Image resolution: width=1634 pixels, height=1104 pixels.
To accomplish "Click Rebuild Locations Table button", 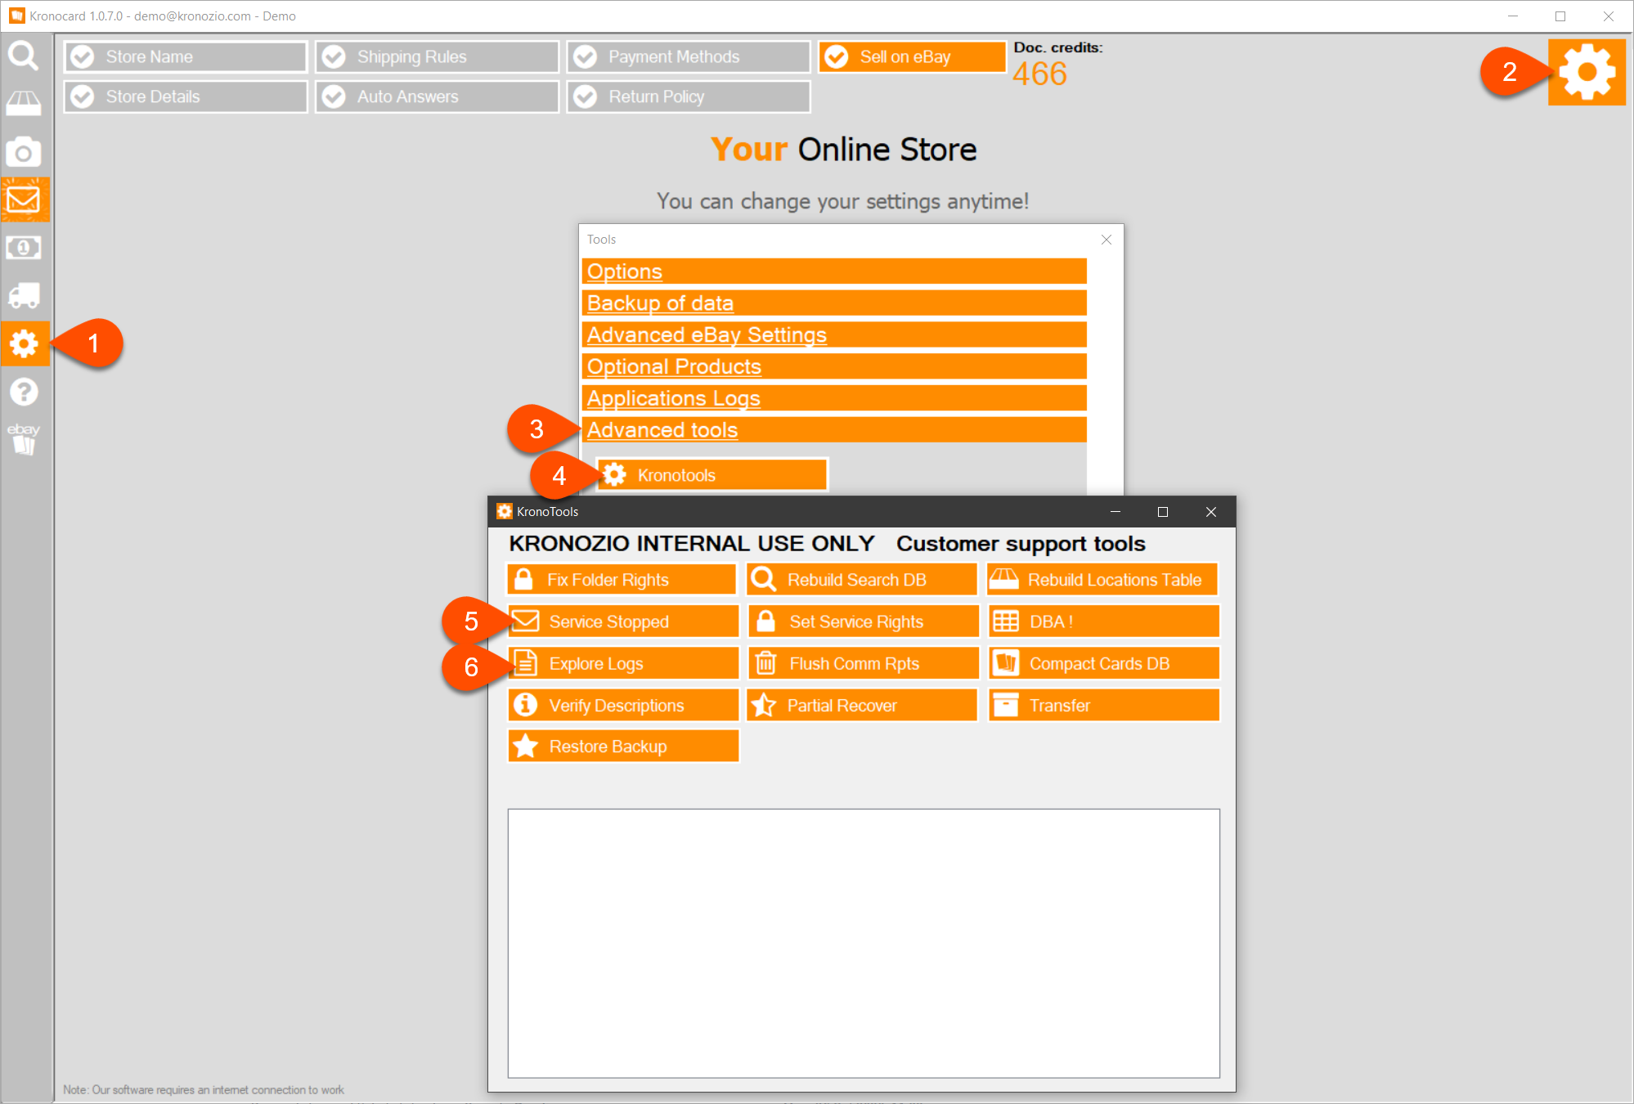I will pyautogui.click(x=1102, y=580).
